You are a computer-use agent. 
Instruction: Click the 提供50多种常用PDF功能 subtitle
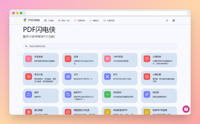tap(39, 37)
